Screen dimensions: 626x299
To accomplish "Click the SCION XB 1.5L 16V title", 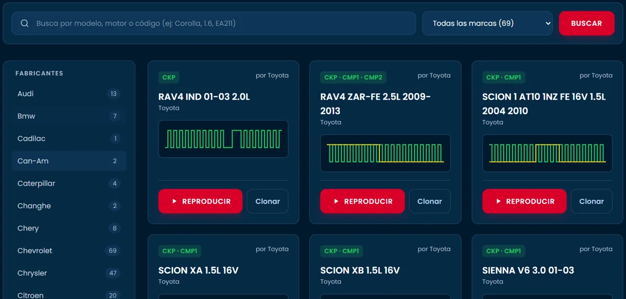I will pos(360,270).
